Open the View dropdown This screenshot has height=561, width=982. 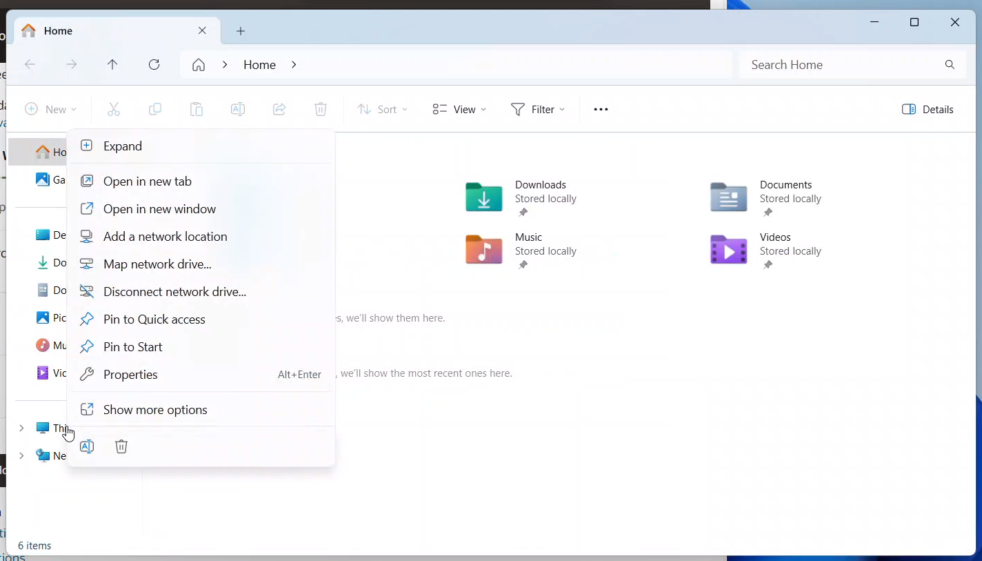[459, 109]
